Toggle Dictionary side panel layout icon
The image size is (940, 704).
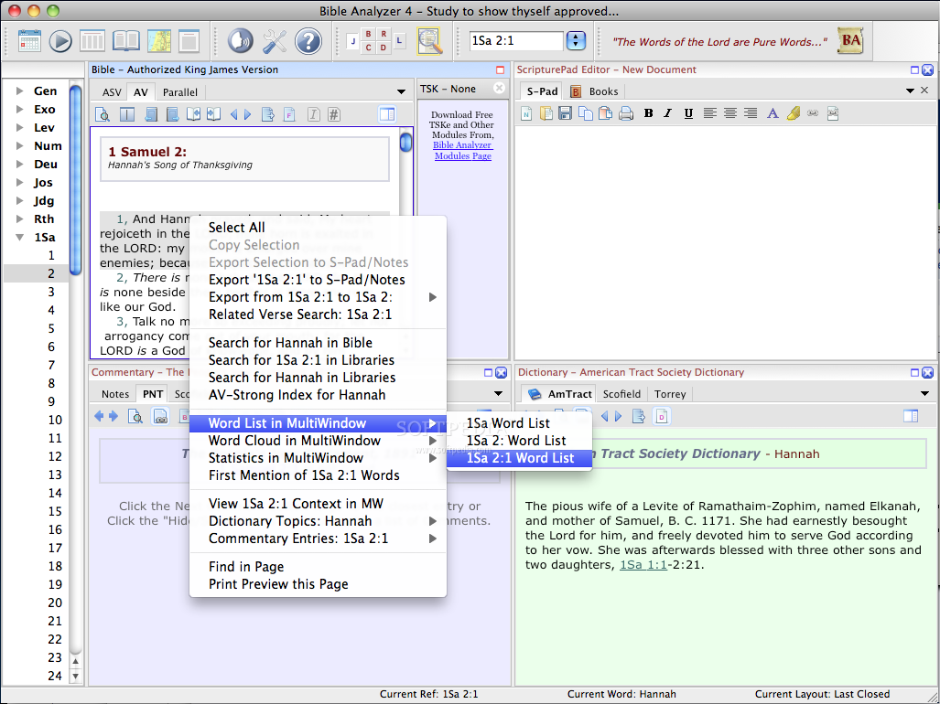click(911, 416)
